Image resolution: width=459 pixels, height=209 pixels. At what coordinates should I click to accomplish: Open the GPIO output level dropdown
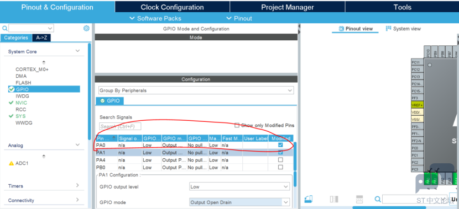(x=239, y=186)
